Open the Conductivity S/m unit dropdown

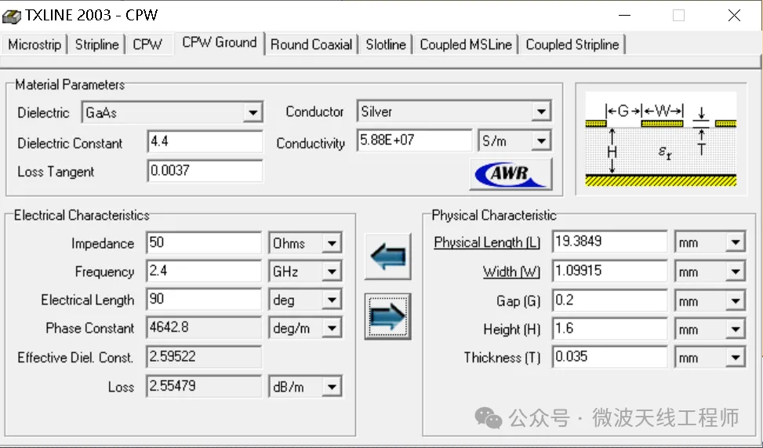click(541, 141)
